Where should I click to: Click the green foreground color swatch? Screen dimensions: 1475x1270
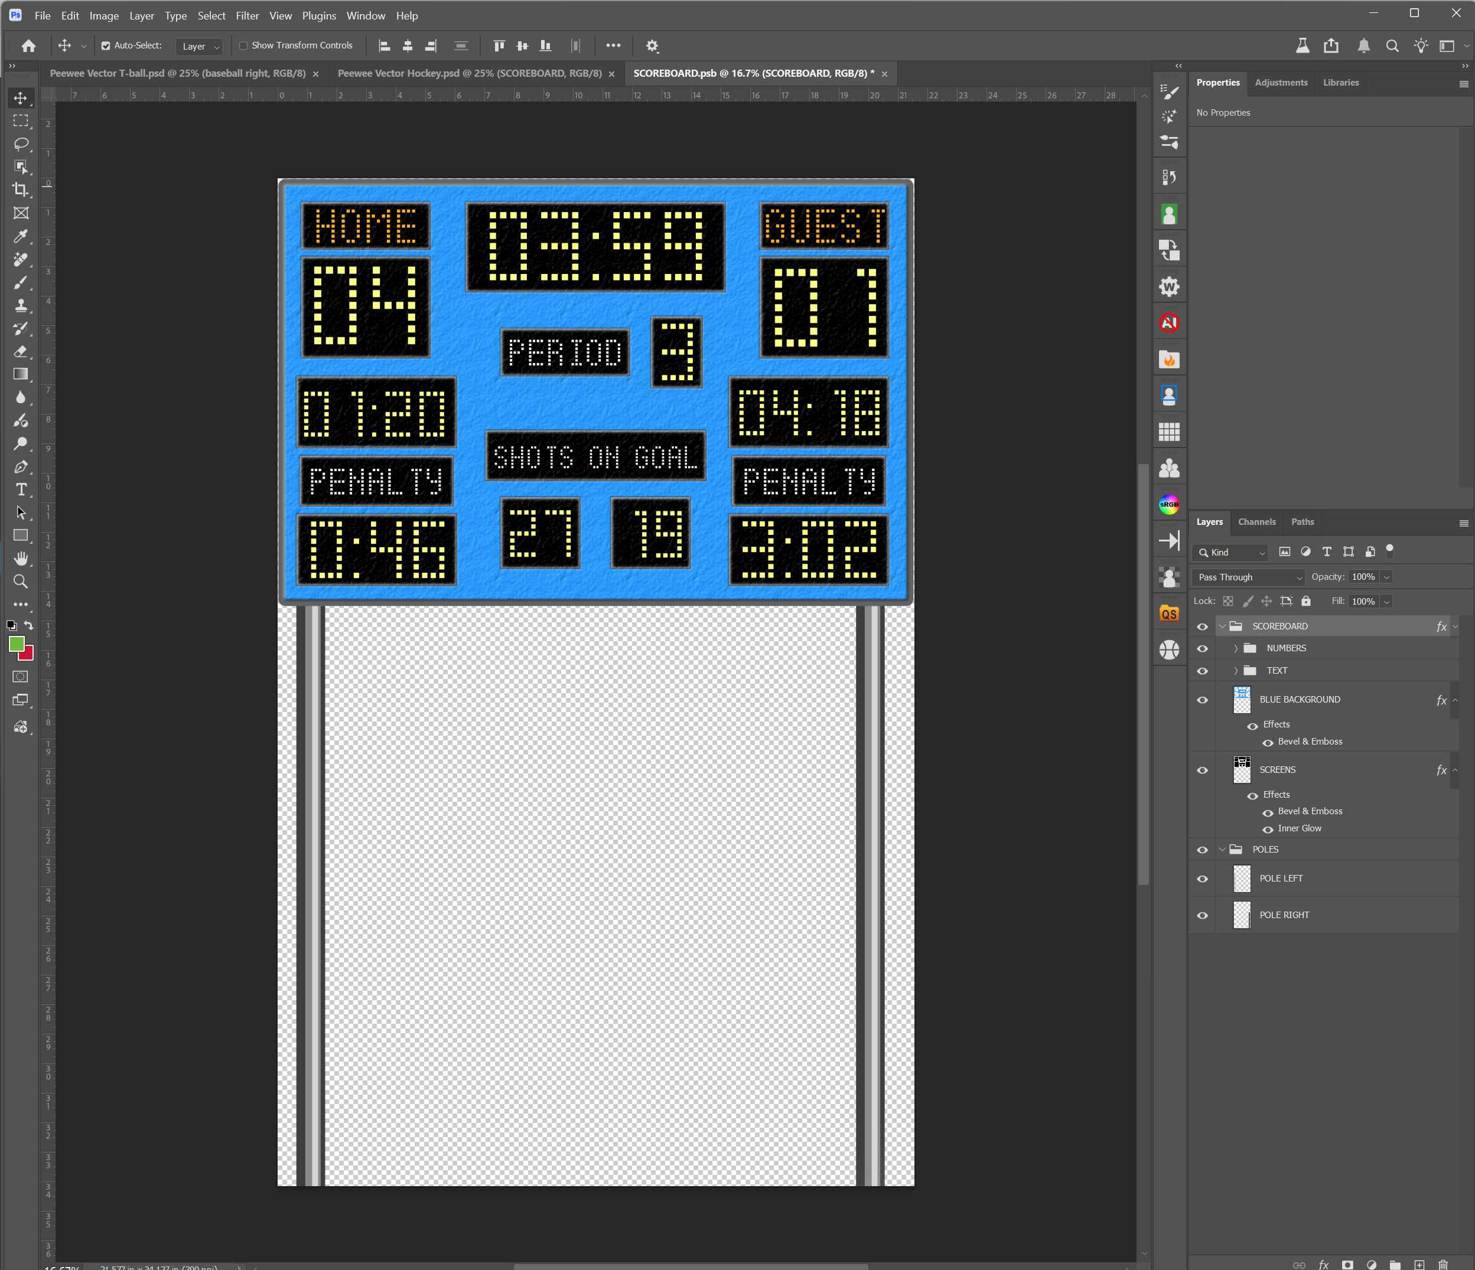[x=16, y=644]
